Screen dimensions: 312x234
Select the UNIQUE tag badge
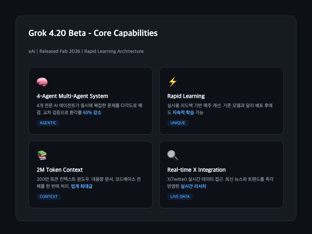[x=177, y=123]
